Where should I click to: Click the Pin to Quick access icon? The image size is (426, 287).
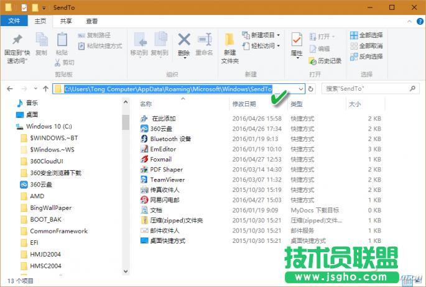coord(17,40)
